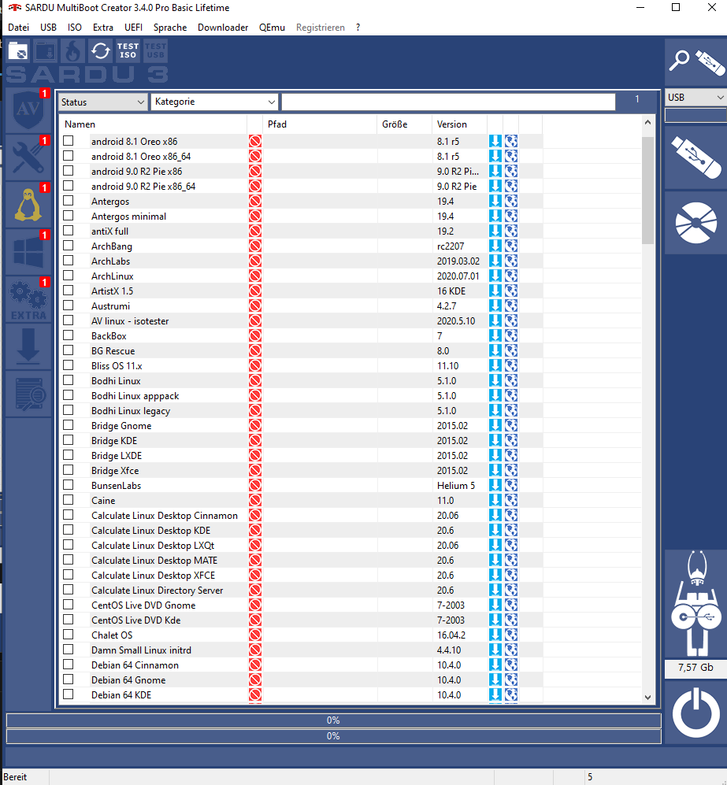727x785 pixels.
Task: Select the AV linux - isotester entry
Action: tap(130, 321)
